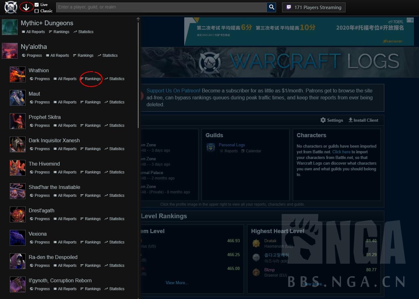Open Wrathion Rankings
The width and height of the screenshot is (419, 299).
pos(91,79)
